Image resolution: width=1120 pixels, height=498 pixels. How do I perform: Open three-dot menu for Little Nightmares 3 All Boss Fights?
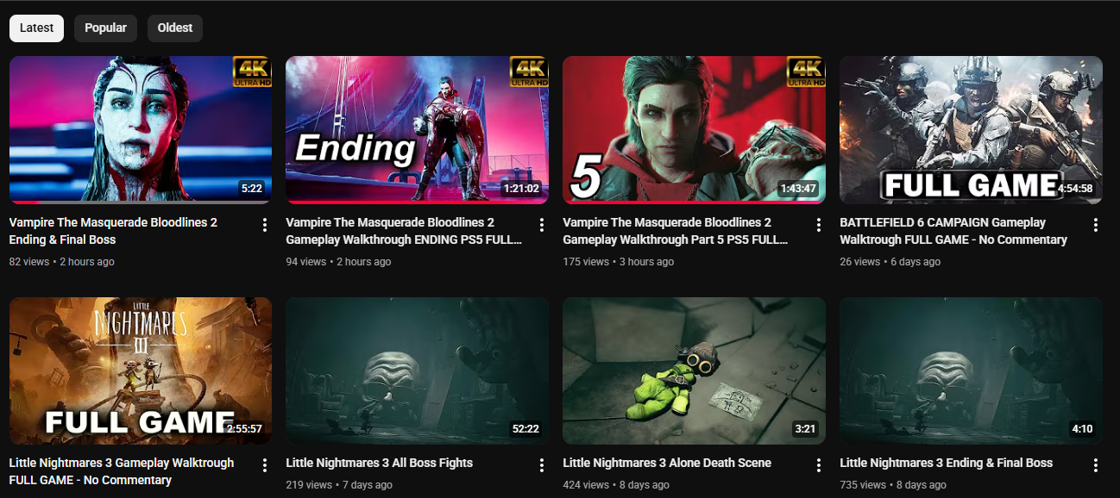pos(541,465)
